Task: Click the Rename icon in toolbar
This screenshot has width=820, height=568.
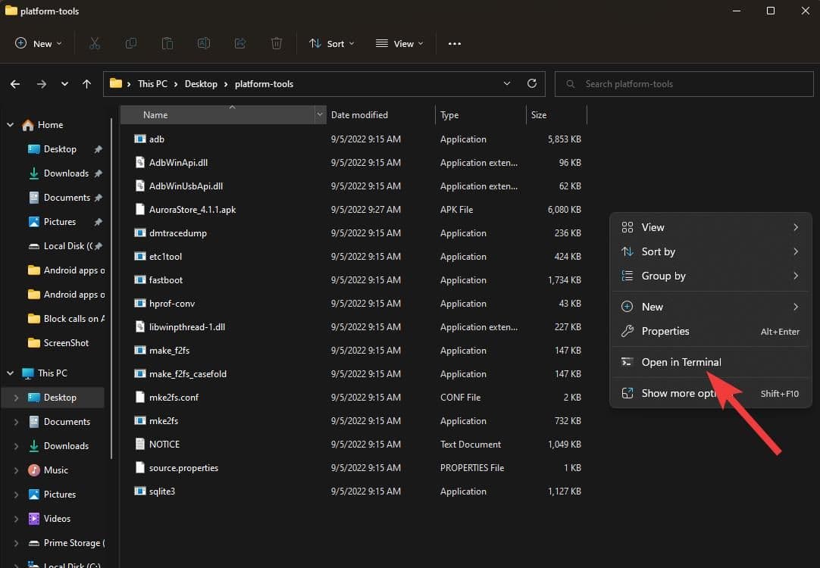Action: click(x=204, y=44)
